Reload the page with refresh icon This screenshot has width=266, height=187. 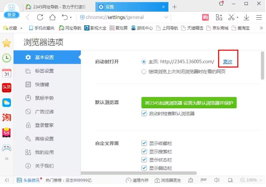(40, 17)
